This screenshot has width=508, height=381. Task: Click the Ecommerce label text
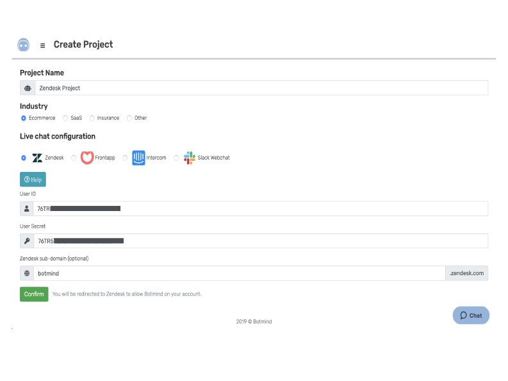click(x=42, y=118)
